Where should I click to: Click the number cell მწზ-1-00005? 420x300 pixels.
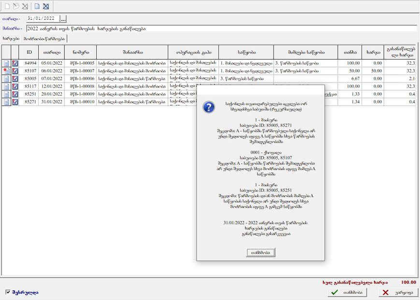tap(80, 63)
